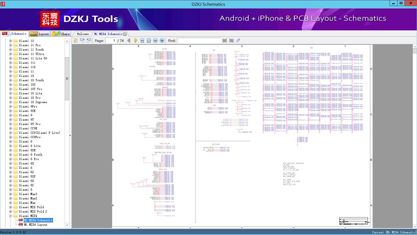Select Xiaomi 11 Lite 5G in tree
This screenshot has height=235, width=417.
point(33,58)
